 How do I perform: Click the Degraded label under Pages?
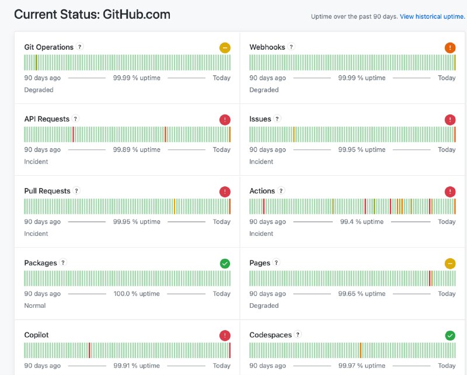click(x=264, y=305)
